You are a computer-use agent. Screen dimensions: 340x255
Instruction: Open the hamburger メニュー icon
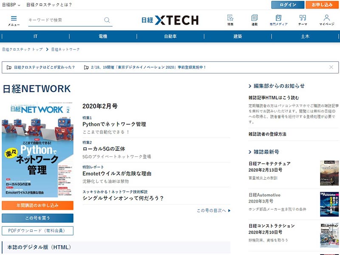[14, 21]
